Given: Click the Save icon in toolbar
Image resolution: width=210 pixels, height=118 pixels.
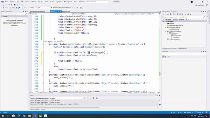Looking at the screenshot, I should (17, 8).
